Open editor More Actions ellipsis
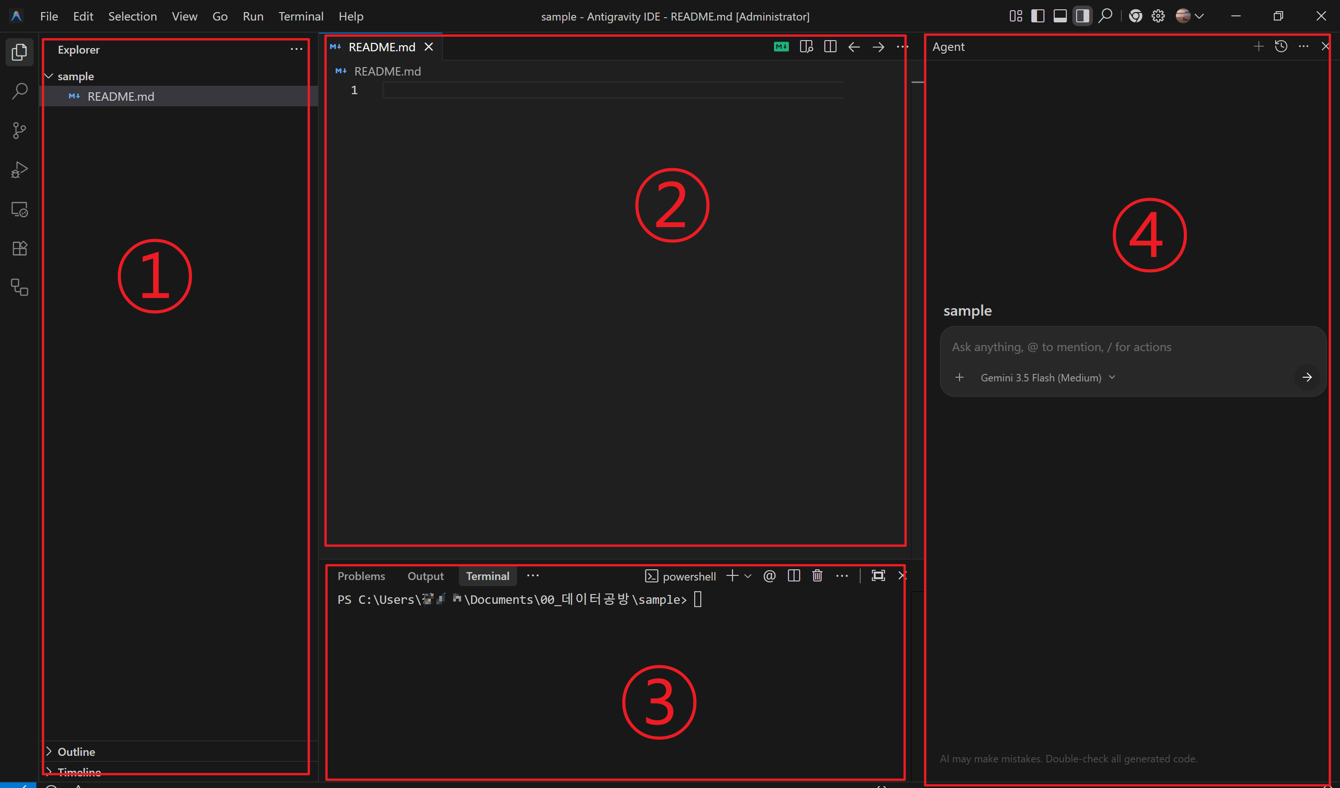 [x=902, y=47]
